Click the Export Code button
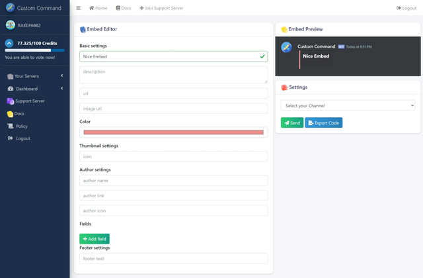This screenshot has height=278, width=423. click(323, 122)
